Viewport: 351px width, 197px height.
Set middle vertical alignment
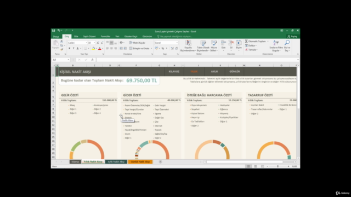pyautogui.click(x=111, y=43)
